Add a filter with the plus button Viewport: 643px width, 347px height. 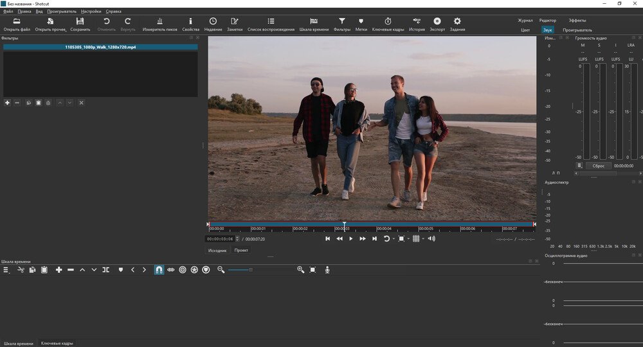(7, 103)
